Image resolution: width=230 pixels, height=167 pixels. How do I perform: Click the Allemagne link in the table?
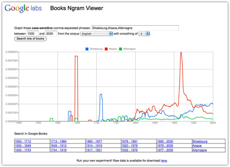pos(200,150)
